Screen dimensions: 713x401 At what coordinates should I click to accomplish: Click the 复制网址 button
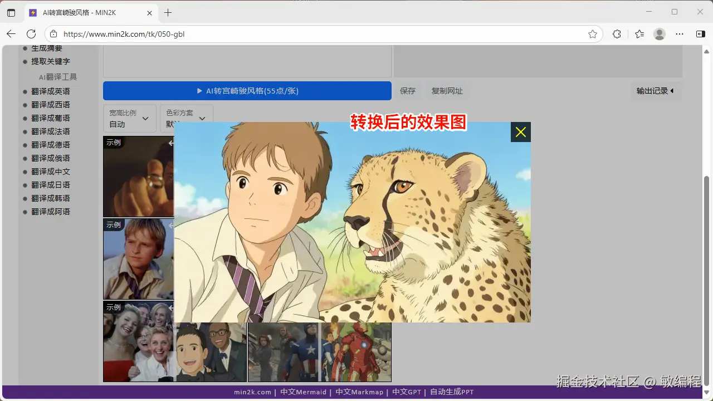point(447,91)
